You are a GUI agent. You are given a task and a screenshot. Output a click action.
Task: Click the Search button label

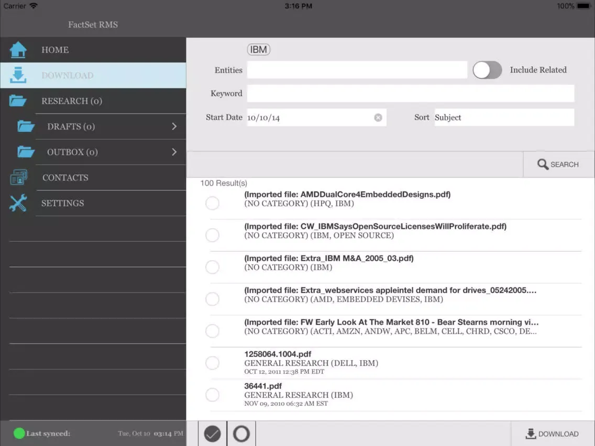[x=564, y=164]
